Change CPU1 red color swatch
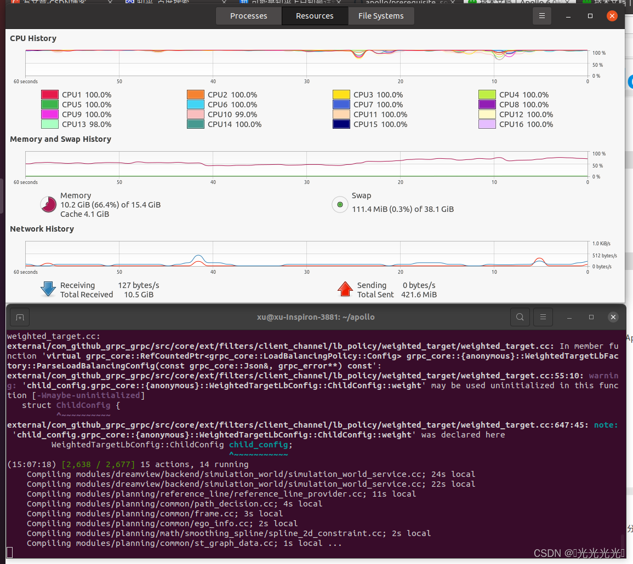Screen dimensions: 633x564 click(50, 94)
